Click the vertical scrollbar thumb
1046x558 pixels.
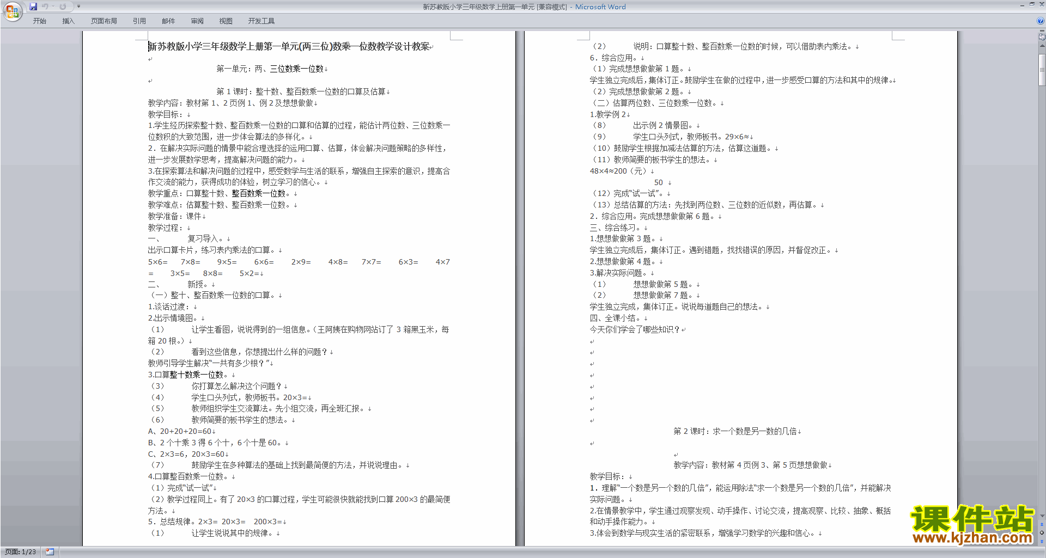tap(1042, 70)
